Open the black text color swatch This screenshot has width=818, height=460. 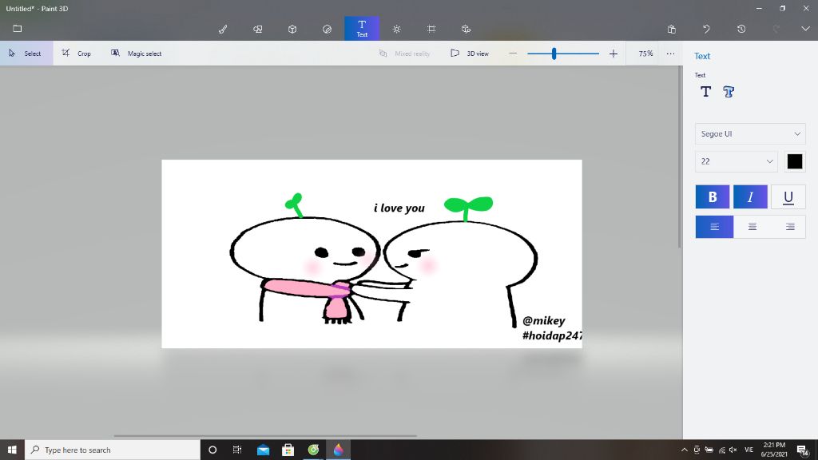(x=795, y=161)
